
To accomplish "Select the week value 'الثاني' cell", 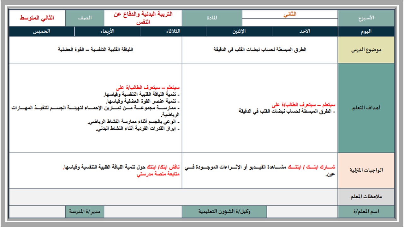I will point(290,15).
